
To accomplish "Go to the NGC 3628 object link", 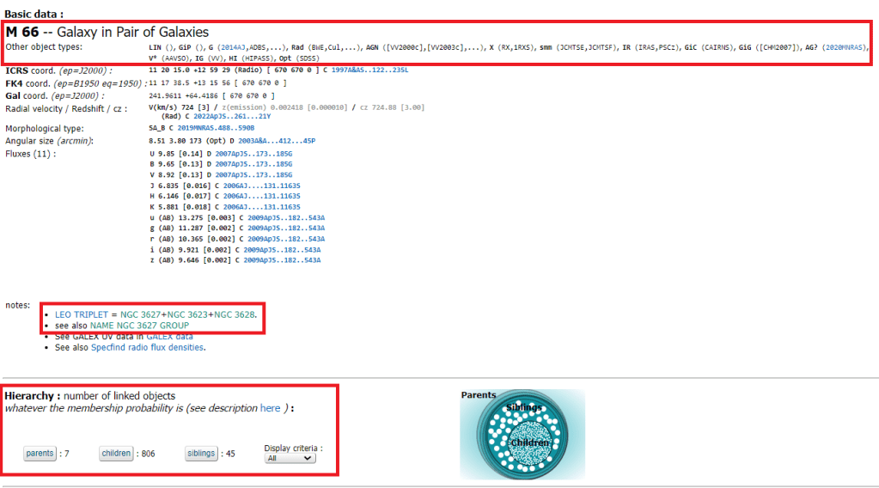I will [234, 315].
